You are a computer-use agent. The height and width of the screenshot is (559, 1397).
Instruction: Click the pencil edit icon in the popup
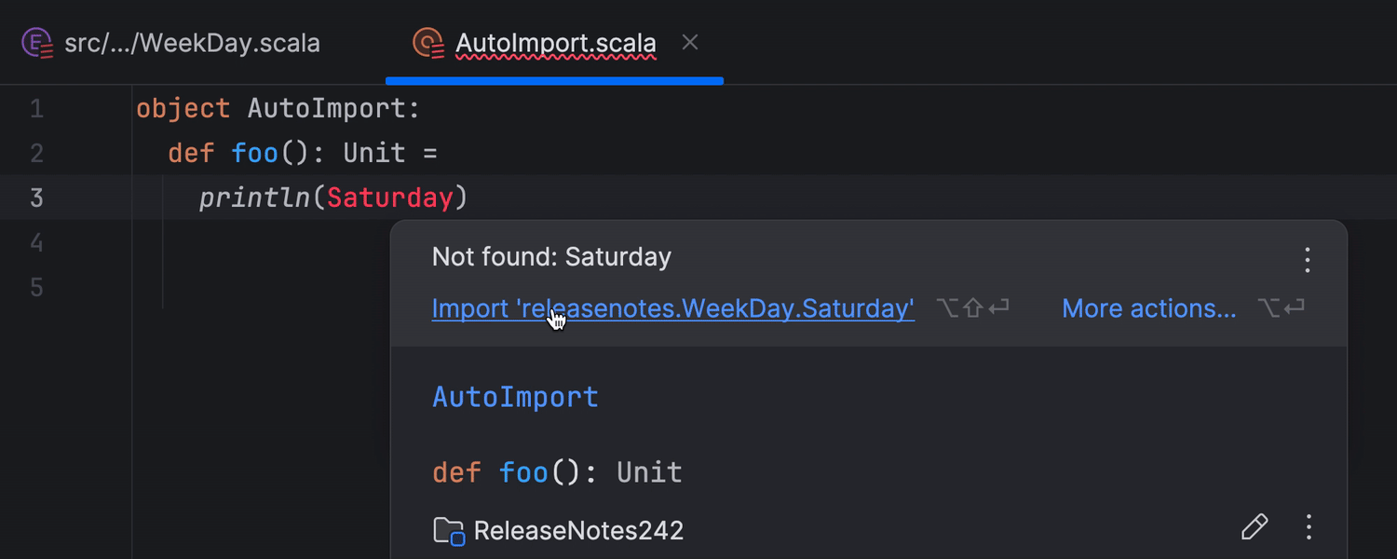coord(1255,527)
